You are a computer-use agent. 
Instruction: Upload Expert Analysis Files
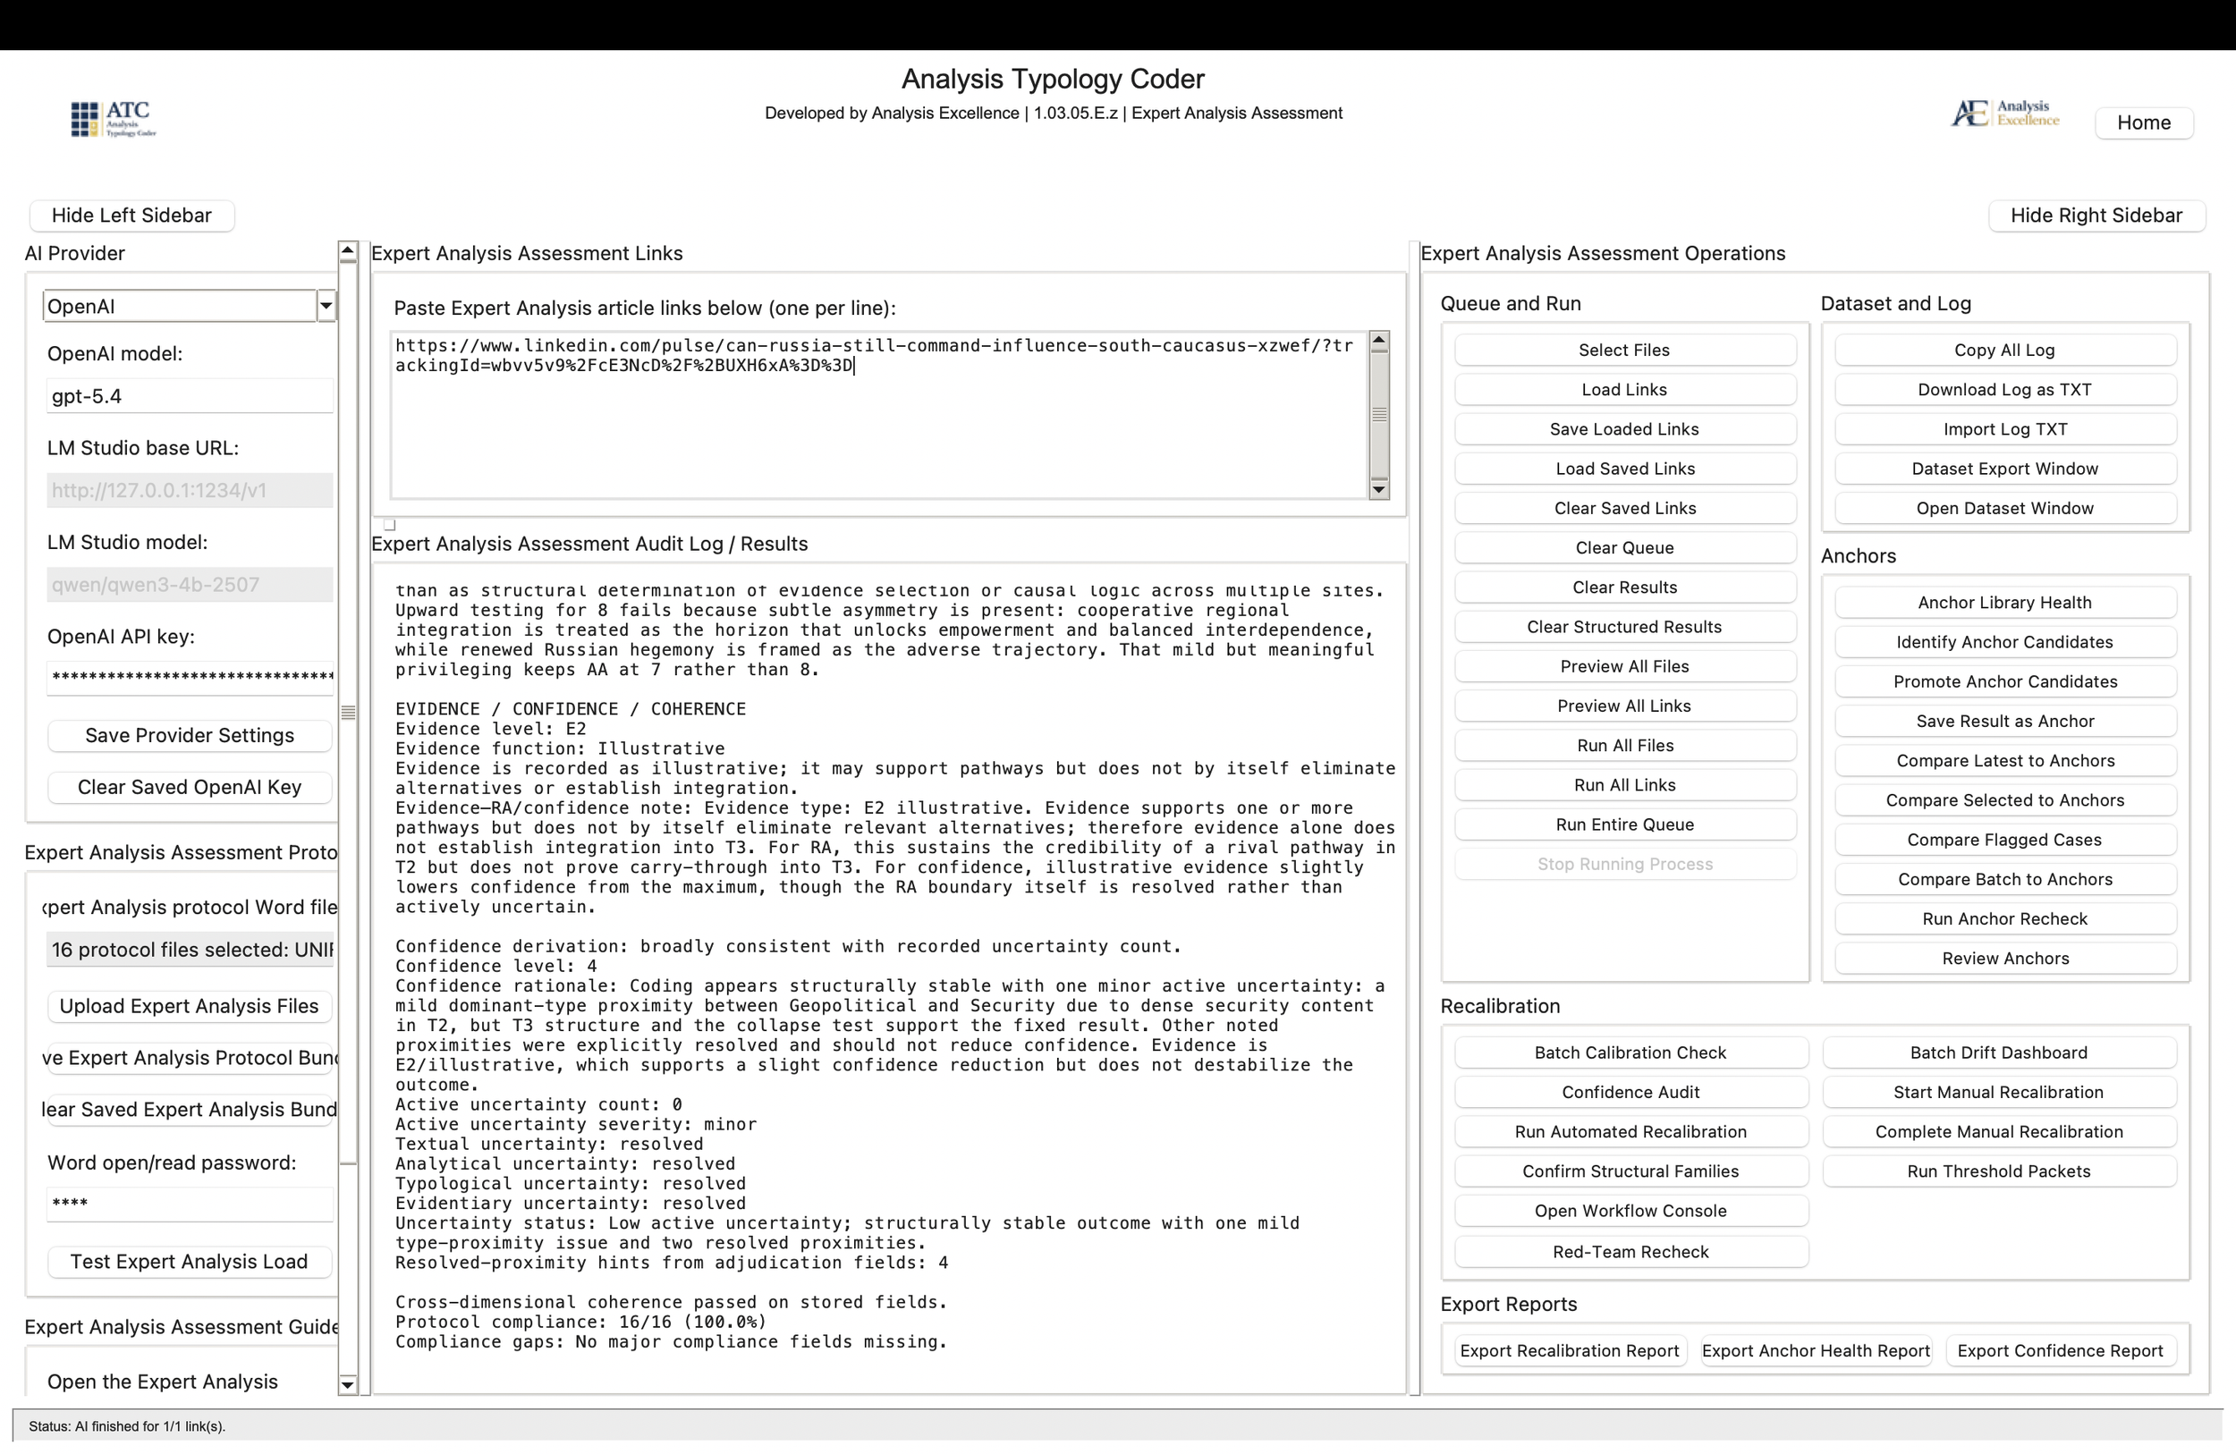(x=189, y=1006)
